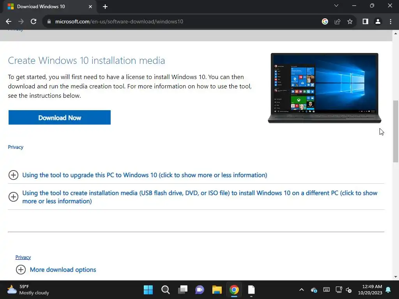This screenshot has width=399, height=299.
Task: Click the scrollbar down arrow
Action: (395, 277)
